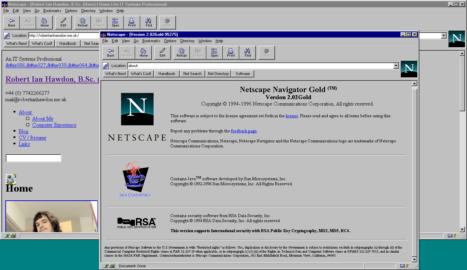Open the CV / Resume link

point(33,138)
